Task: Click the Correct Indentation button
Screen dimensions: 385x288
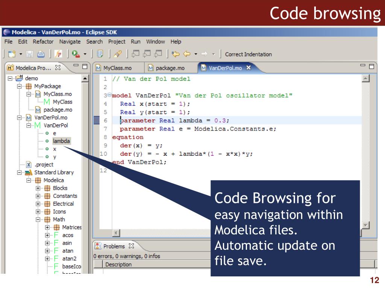Action: pyautogui.click(x=248, y=54)
